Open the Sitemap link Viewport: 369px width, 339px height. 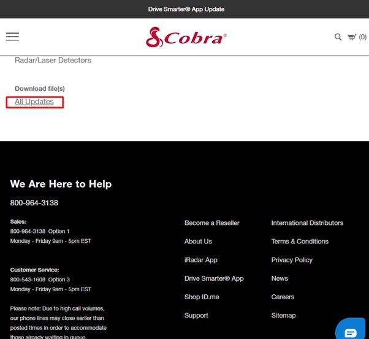point(283,316)
